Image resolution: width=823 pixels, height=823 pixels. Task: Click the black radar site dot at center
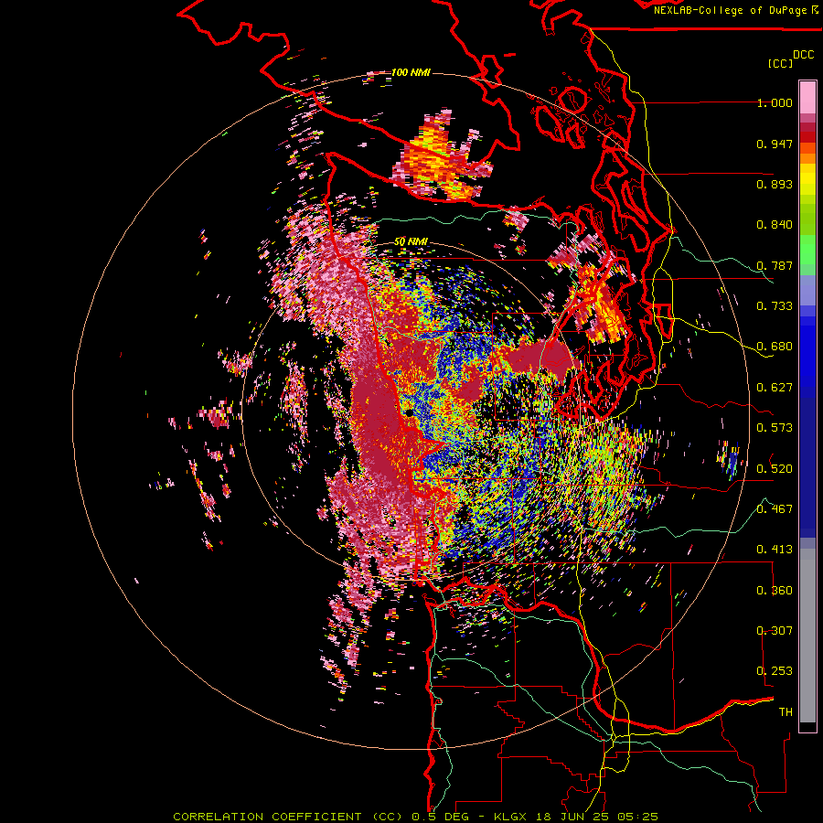[410, 413]
